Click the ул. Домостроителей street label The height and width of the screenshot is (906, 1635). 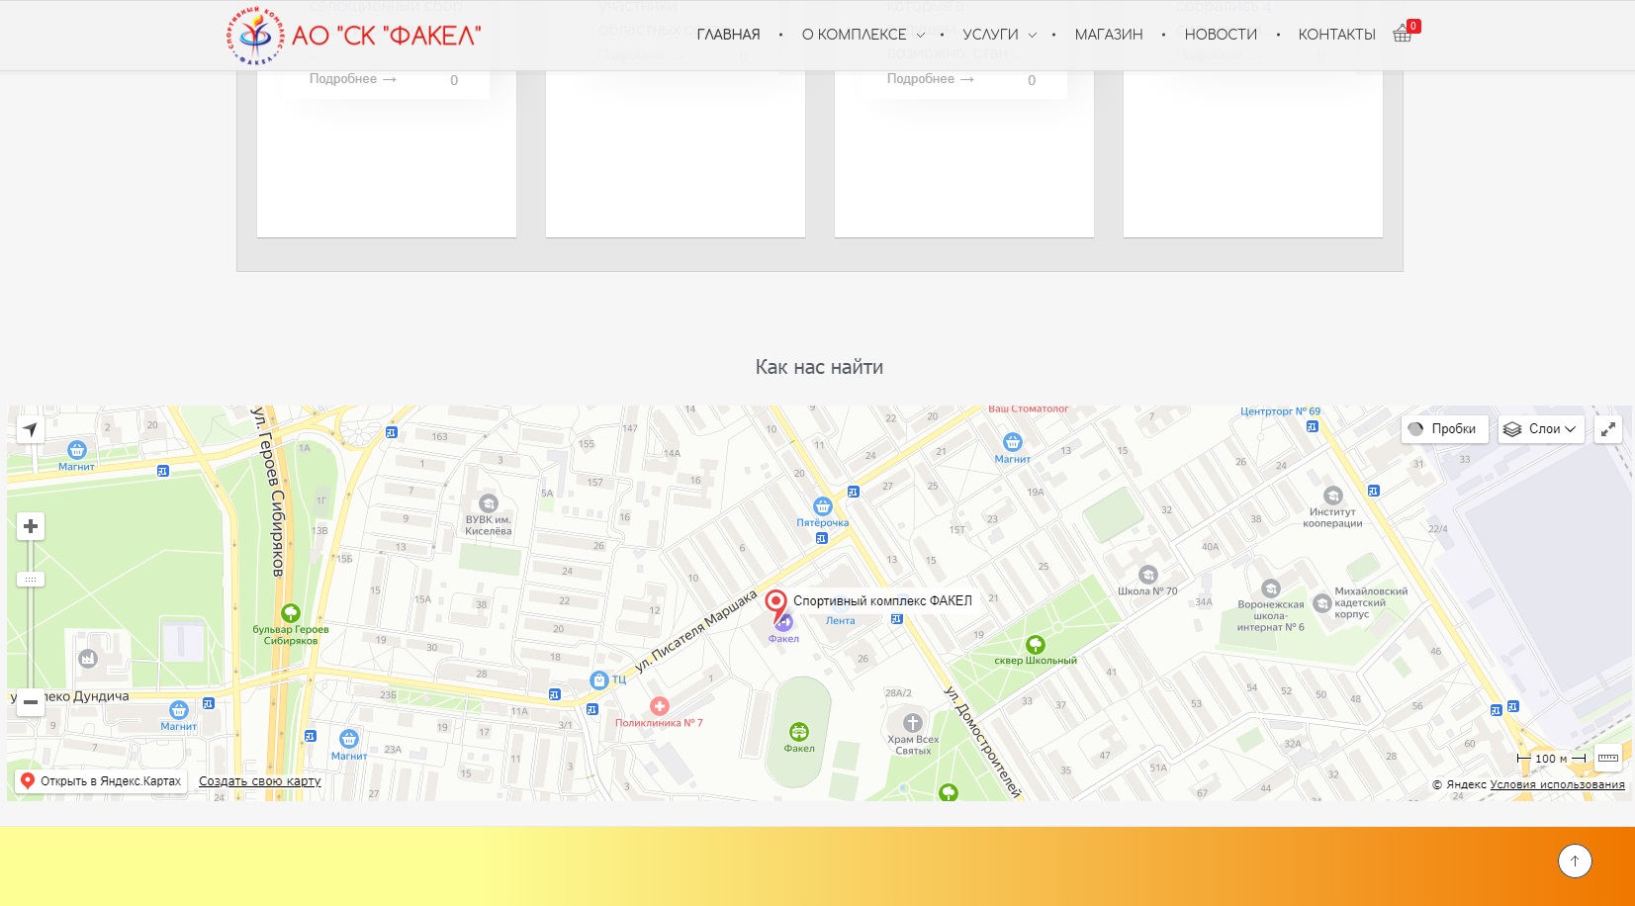982,741
